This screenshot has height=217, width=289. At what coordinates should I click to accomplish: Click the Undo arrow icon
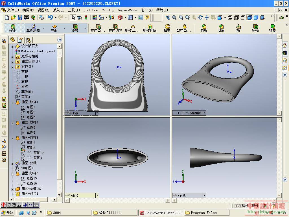(x=50, y=18)
